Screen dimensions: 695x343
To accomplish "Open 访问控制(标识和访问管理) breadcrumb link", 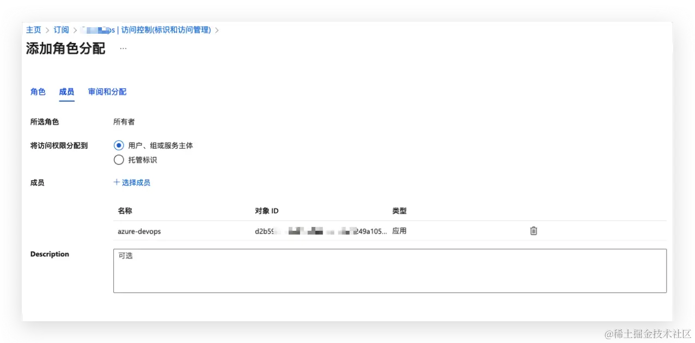I will click(x=166, y=30).
